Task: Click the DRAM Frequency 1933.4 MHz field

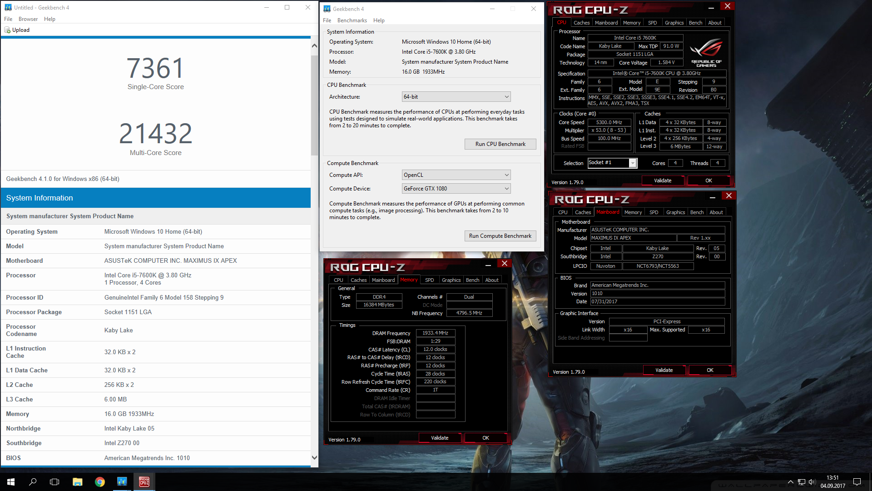Action: (435, 333)
